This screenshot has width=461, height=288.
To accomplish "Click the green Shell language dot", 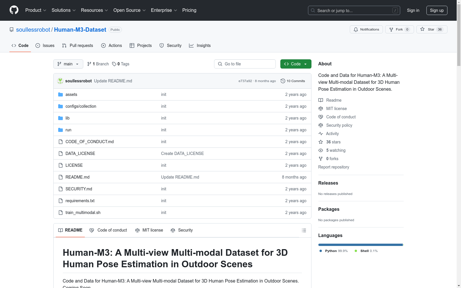I will pyautogui.click(x=356, y=251).
